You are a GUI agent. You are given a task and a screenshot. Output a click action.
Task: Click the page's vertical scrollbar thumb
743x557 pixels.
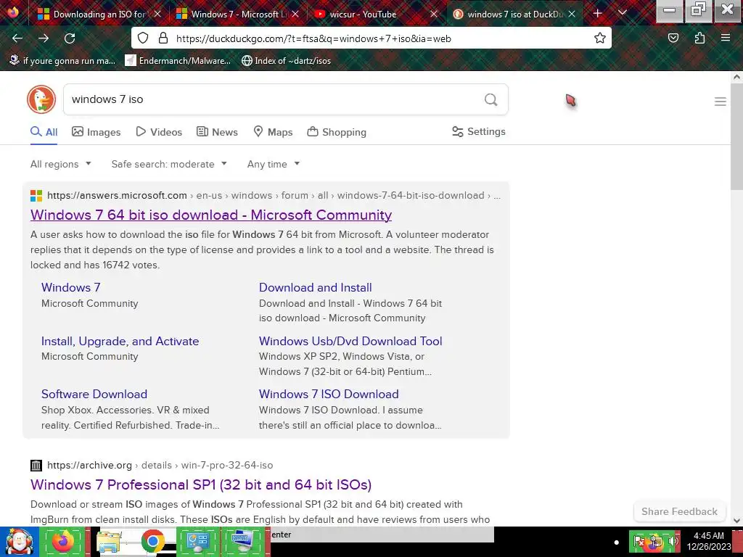(737, 137)
